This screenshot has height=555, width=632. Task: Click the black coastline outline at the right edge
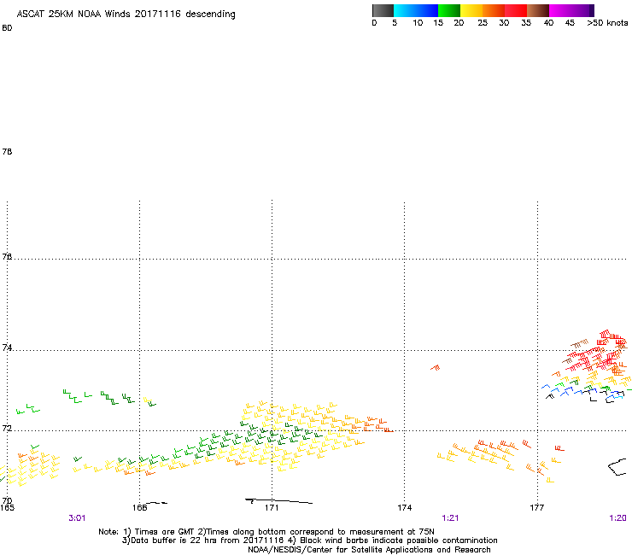pos(617,467)
